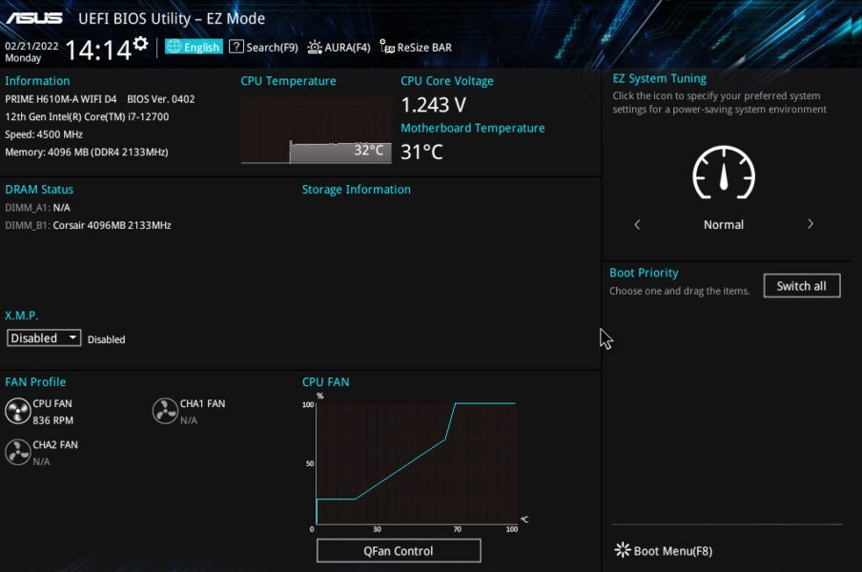Click the Motherboard Temperature heading
The image size is (862, 572).
coord(473,128)
